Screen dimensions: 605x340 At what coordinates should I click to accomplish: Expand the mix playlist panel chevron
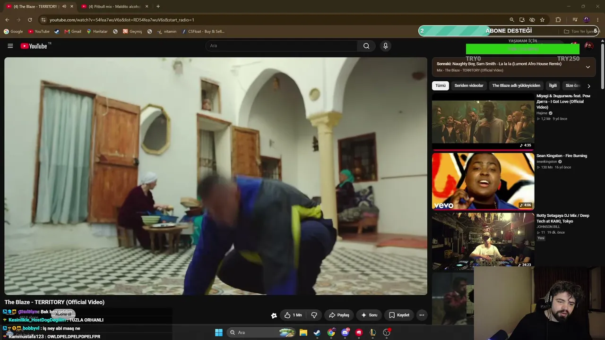[588, 67]
